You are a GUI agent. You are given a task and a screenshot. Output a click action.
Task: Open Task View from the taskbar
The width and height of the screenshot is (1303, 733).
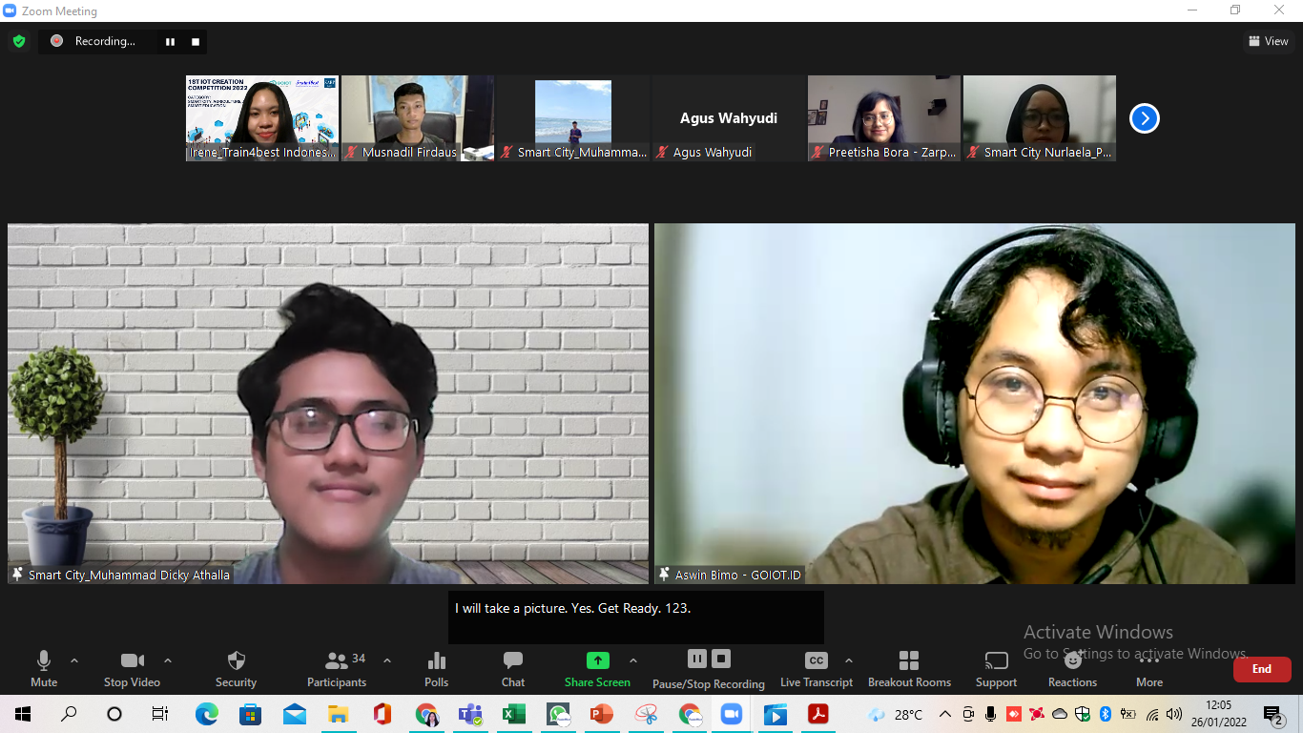[x=160, y=714]
